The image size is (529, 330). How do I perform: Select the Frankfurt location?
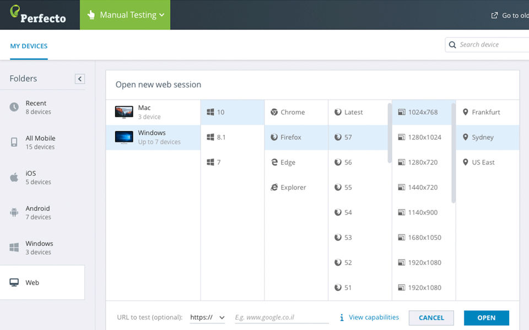(488, 112)
